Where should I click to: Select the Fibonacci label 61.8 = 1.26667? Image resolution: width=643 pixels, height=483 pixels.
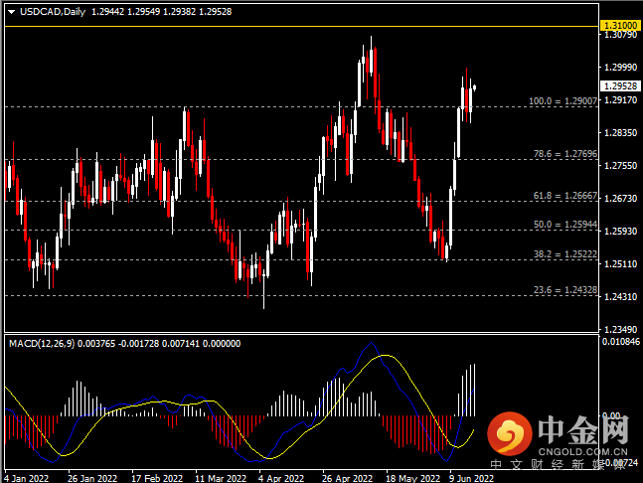tap(565, 196)
